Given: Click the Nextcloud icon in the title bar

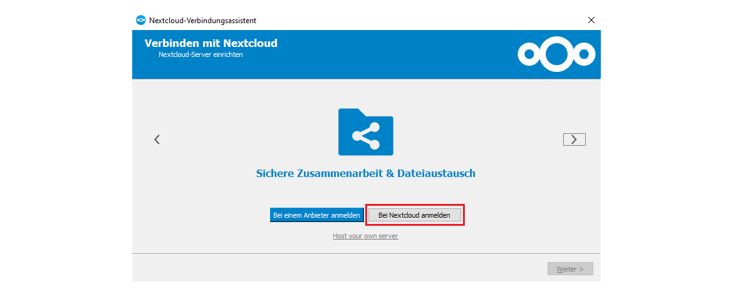Looking at the screenshot, I should 141,20.
